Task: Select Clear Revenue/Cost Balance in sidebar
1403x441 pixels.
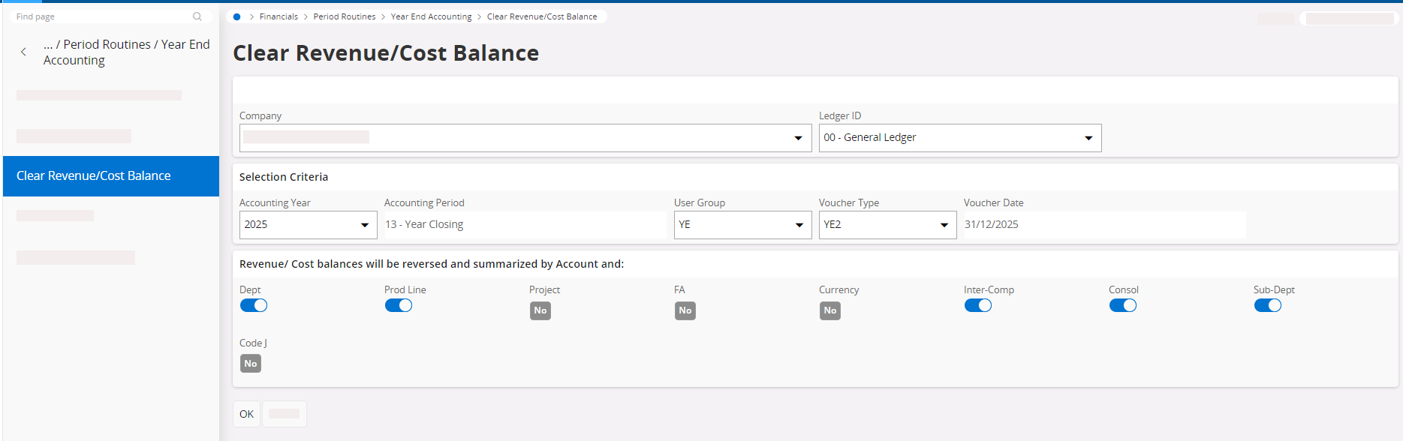Action: 94,176
